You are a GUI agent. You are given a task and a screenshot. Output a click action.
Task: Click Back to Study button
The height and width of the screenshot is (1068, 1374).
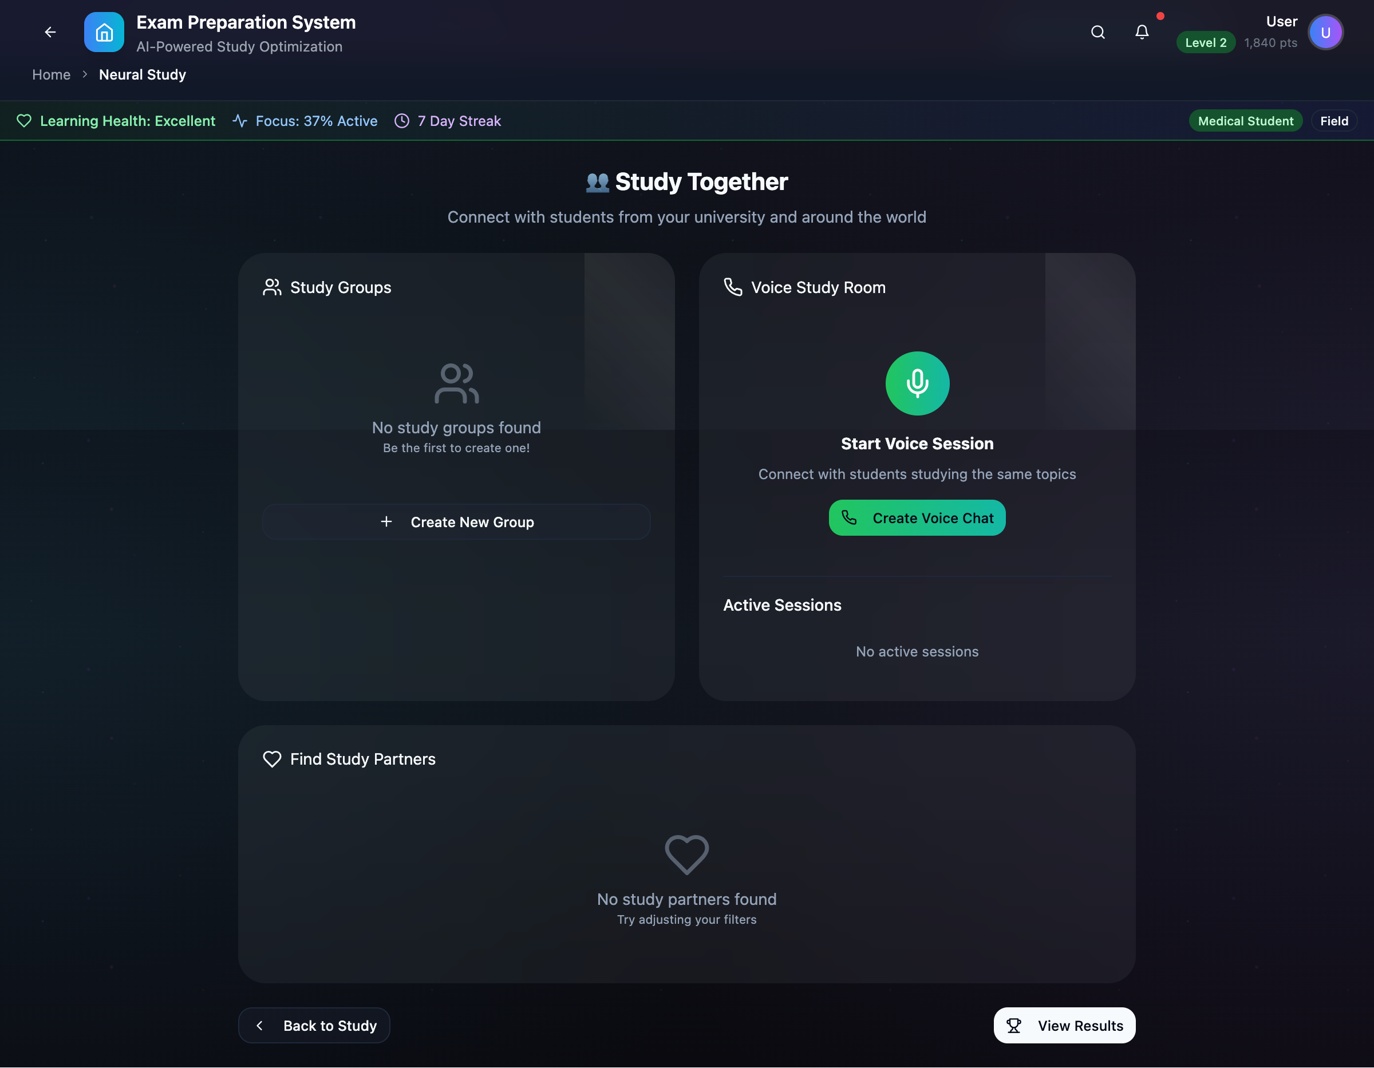(314, 1025)
